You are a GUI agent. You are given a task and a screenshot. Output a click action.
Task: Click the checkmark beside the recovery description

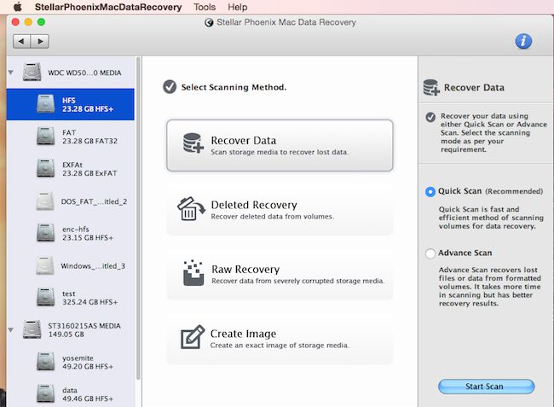(x=430, y=117)
